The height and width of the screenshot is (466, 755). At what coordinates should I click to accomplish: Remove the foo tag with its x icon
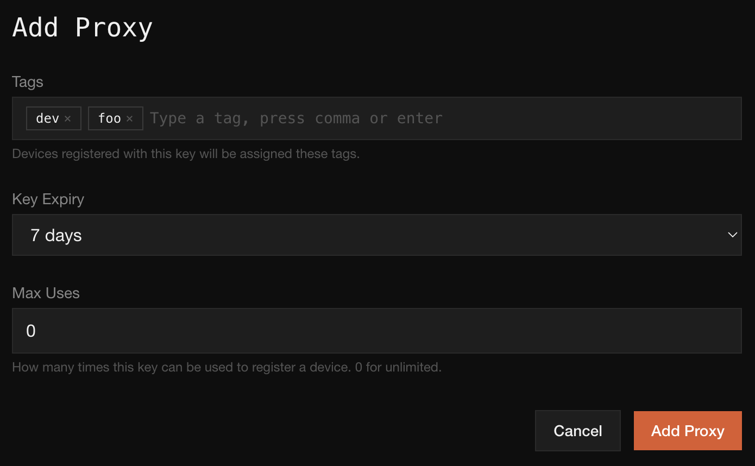click(x=129, y=118)
